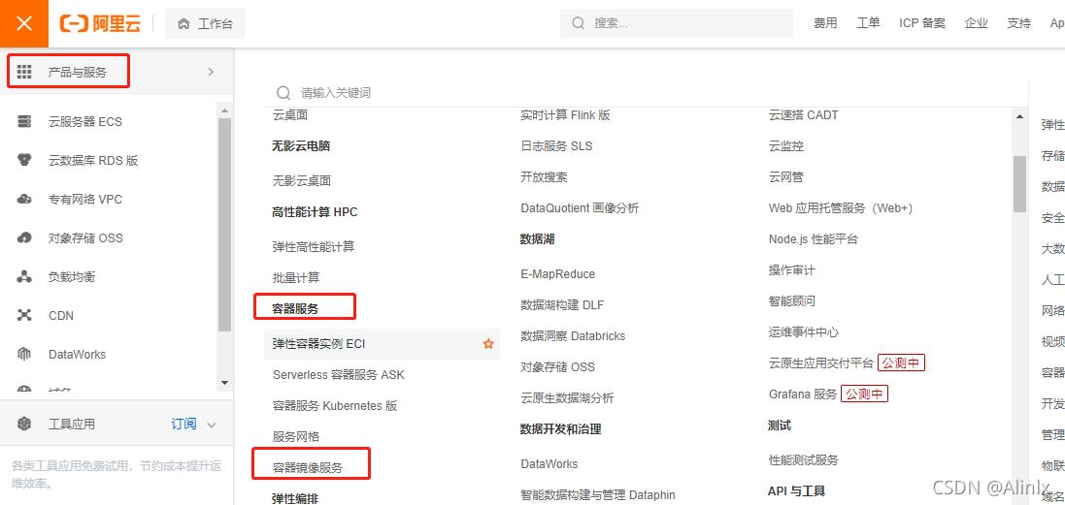Screen dimensions: 1065x505
Task: Click the keyword search magnifier icon
Action: [283, 93]
